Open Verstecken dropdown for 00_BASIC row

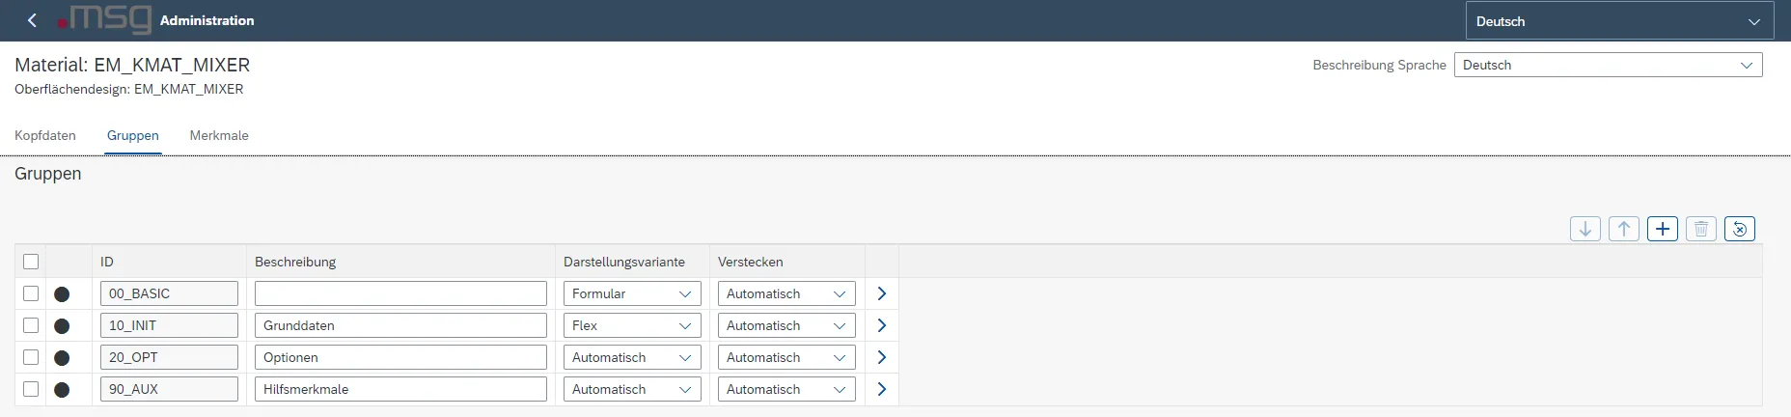(x=786, y=293)
